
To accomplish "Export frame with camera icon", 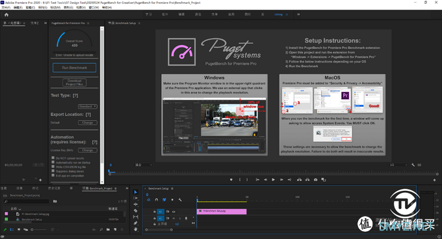I will (x=315, y=180).
